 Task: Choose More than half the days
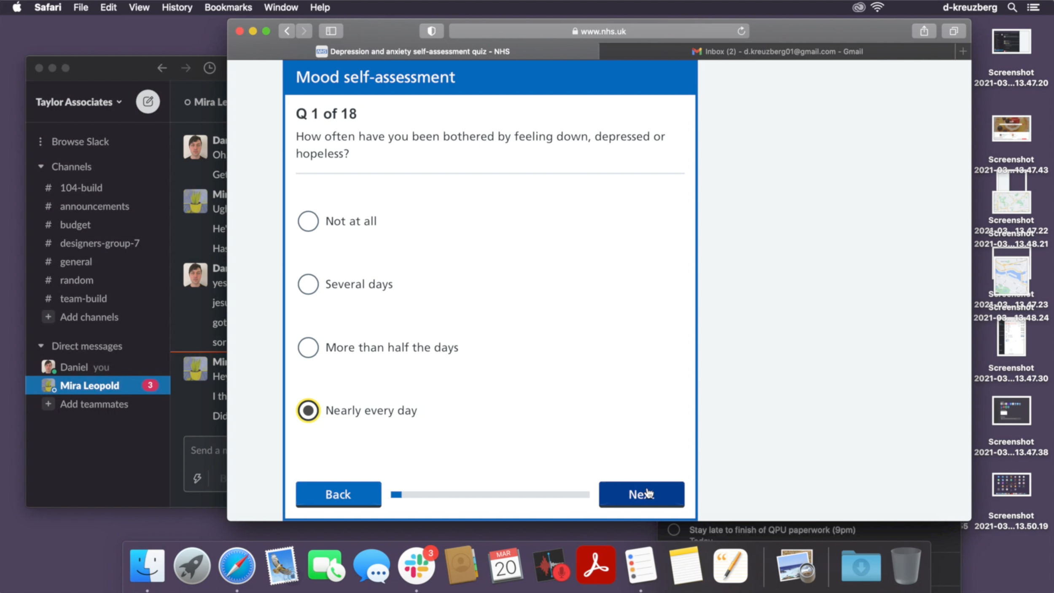pos(308,348)
